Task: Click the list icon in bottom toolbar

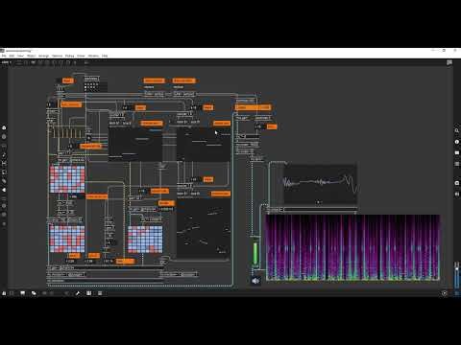Action: point(100,293)
